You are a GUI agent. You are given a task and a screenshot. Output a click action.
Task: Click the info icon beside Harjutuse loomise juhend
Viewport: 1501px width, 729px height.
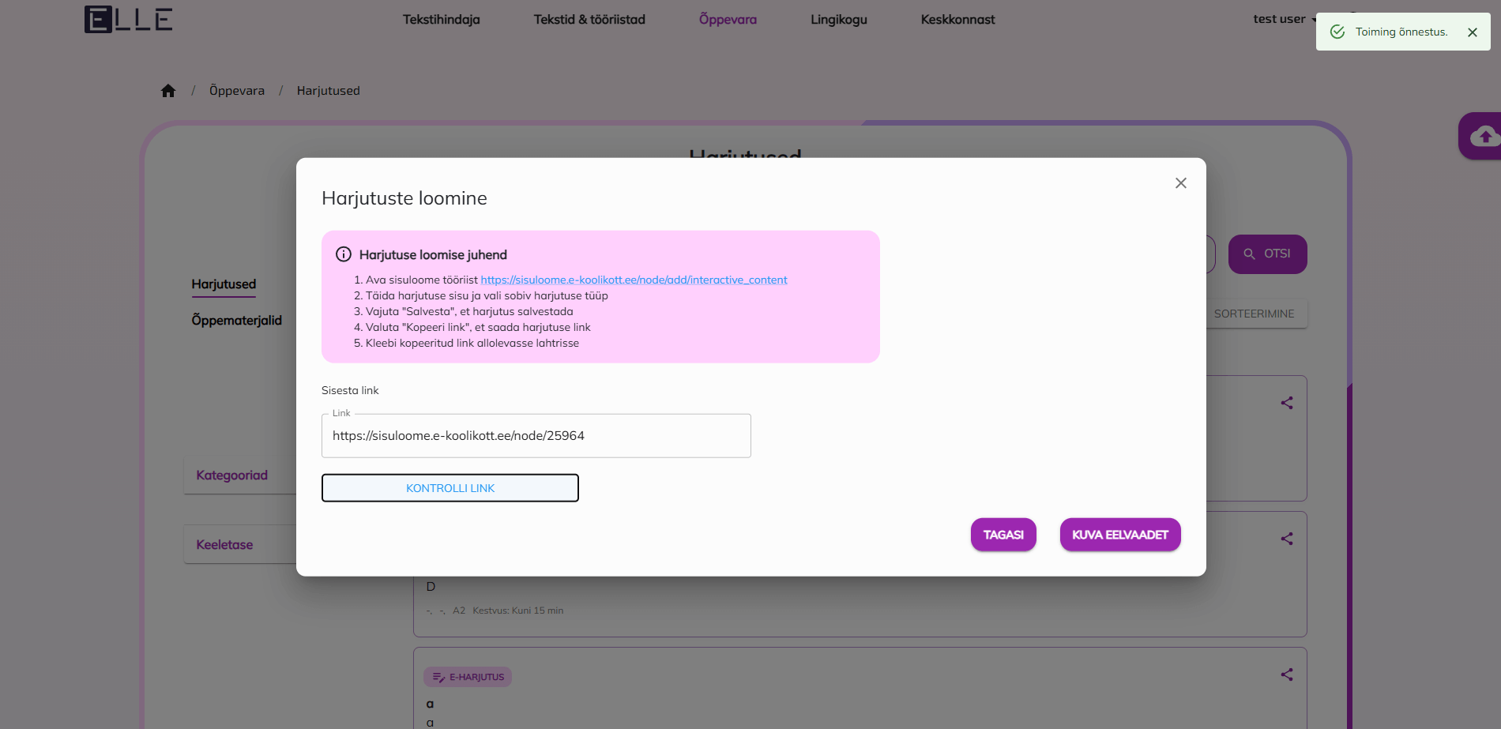coord(343,254)
